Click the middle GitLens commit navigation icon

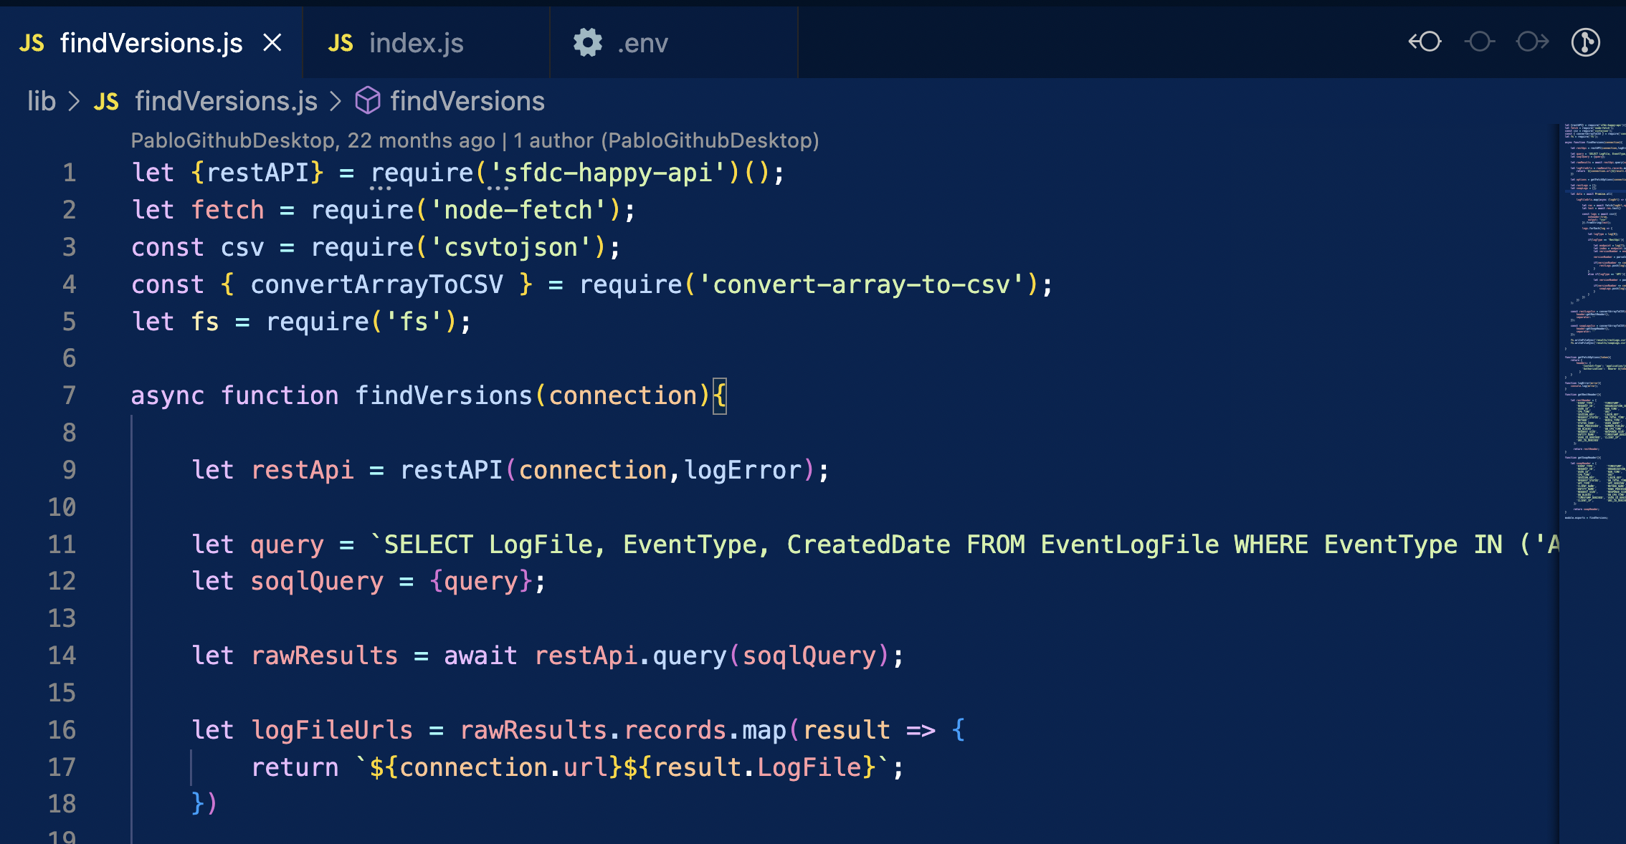(x=1479, y=42)
